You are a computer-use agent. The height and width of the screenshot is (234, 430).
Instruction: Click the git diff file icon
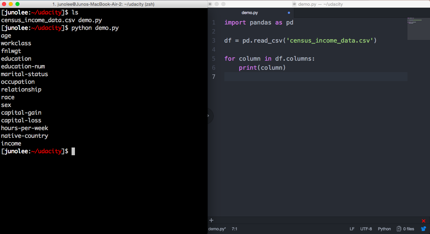click(x=399, y=229)
